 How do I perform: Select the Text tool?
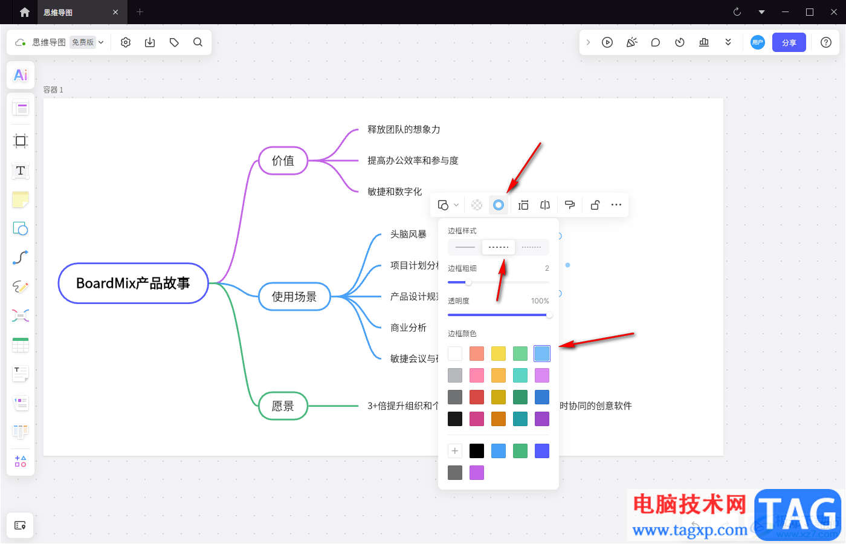pyautogui.click(x=21, y=170)
